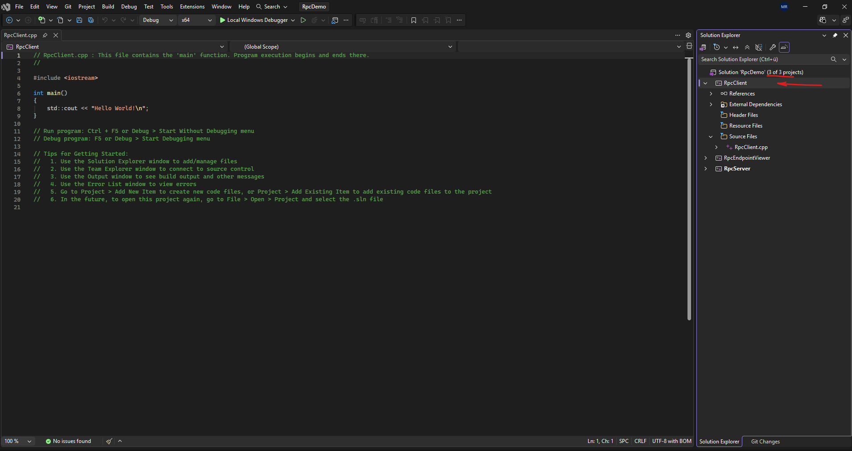Open Properties via wrench icon
The height and width of the screenshot is (451, 852).
point(773,47)
